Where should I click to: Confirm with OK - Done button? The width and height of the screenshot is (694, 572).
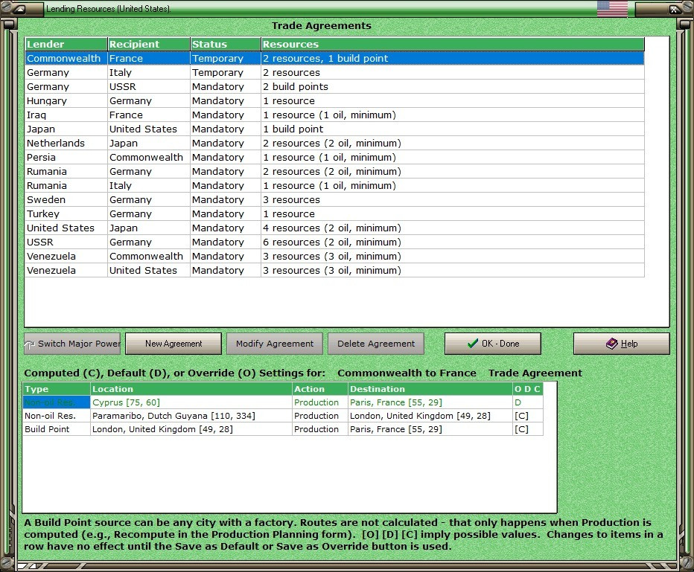(493, 344)
